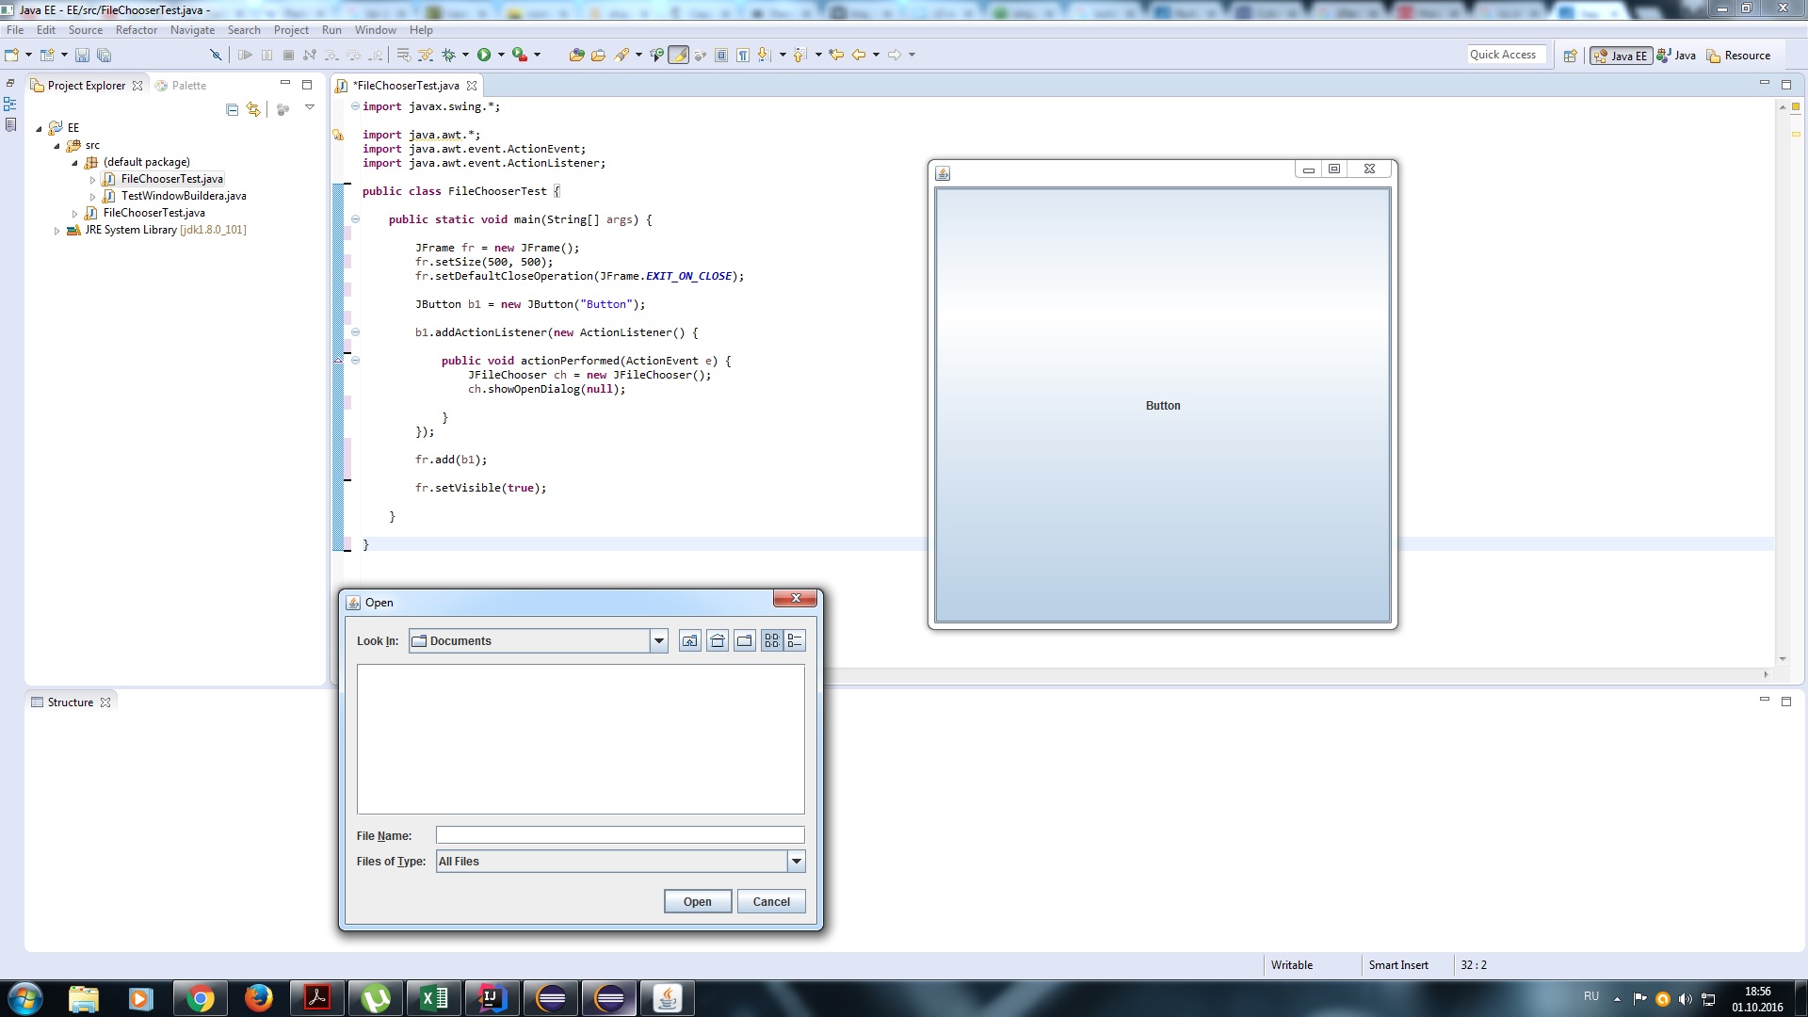Collapse the EE project node
This screenshot has width=1808, height=1017.
(39, 128)
